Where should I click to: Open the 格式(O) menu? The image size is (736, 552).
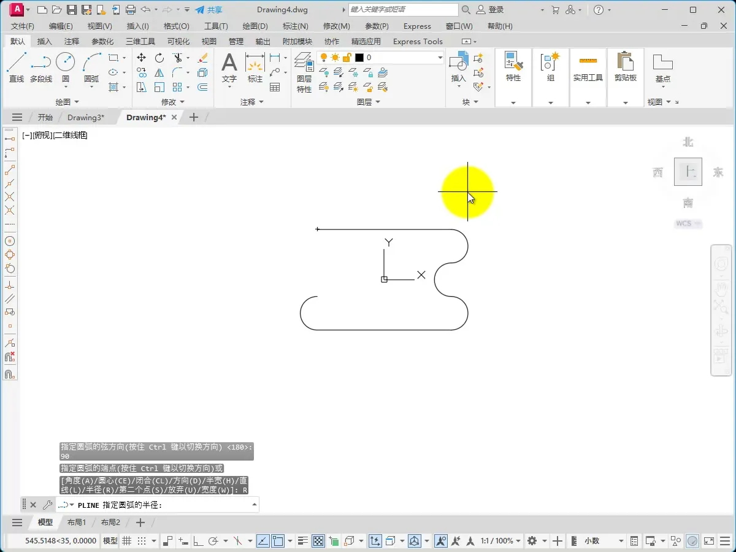(176, 26)
